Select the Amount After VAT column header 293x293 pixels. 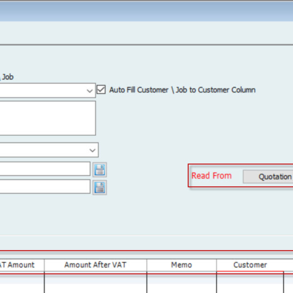click(x=96, y=265)
